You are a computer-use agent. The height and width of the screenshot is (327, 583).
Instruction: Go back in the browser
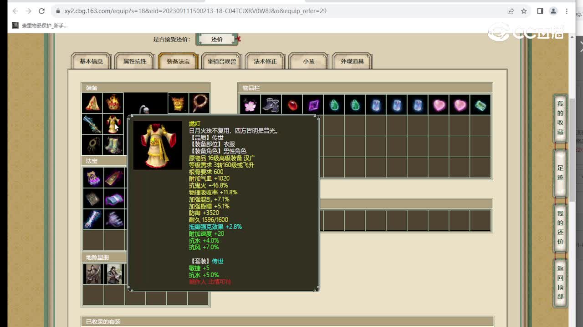(15, 11)
